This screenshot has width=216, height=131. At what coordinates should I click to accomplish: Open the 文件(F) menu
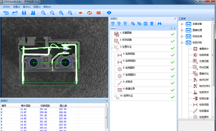click(6, 7)
